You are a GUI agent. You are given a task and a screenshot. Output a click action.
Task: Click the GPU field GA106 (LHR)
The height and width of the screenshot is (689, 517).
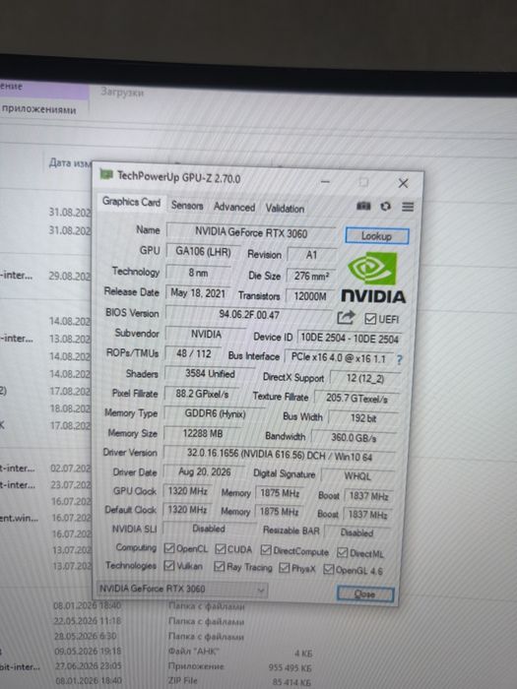click(x=203, y=252)
